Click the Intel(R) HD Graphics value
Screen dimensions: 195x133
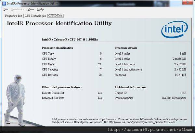(x=174, y=98)
